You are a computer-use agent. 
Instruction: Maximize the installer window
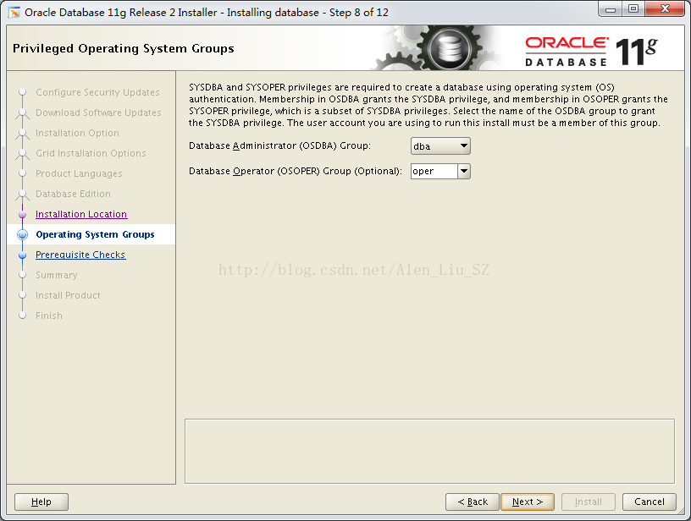pyautogui.click(x=633, y=9)
